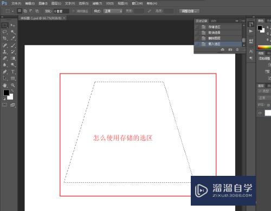Open the 帮助(H) menu
This screenshot has height=211, width=271.
[152, 3]
